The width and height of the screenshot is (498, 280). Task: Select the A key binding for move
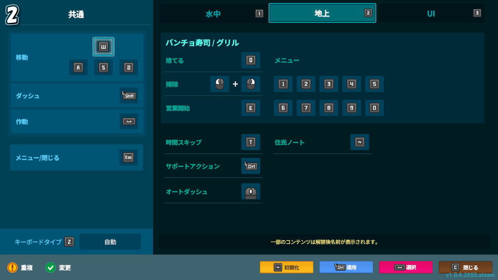(78, 67)
